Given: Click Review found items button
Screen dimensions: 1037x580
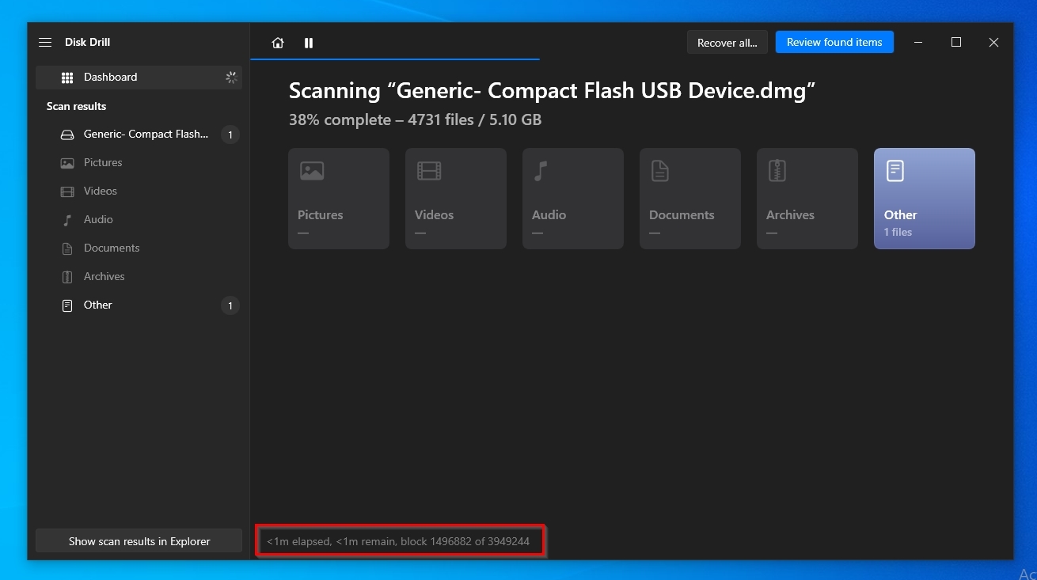Looking at the screenshot, I should [x=834, y=42].
